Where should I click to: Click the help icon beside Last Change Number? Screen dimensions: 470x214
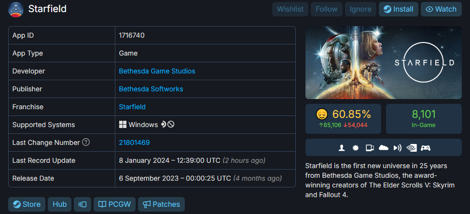[86, 142]
